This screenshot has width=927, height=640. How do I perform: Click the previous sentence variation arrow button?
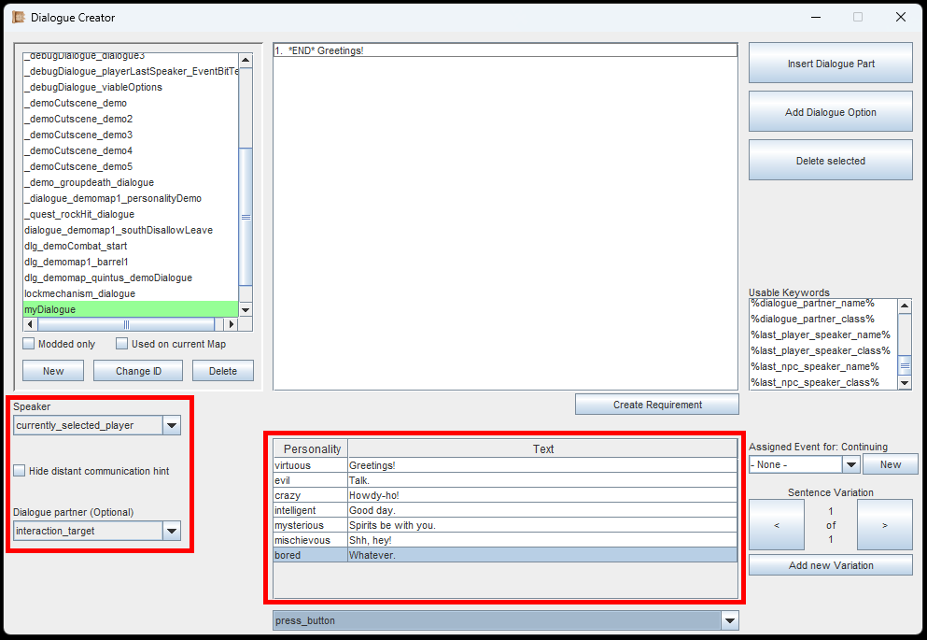click(776, 525)
